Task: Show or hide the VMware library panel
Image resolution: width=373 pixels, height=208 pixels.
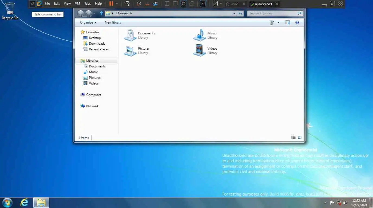Action: coord(167,4)
